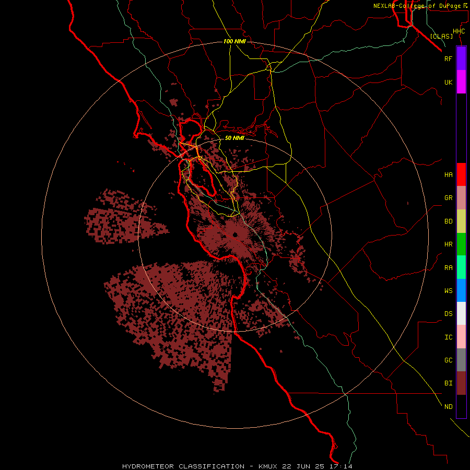This screenshot has width=470, height=470.
Task: Click the dark red BI legend swatch
Action: point(461,383)
